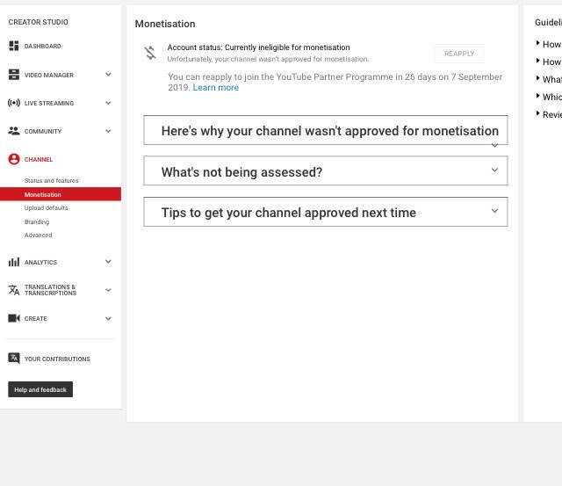Expand the Live Streaming chevron
562x486 pixels.
(108, 103)
